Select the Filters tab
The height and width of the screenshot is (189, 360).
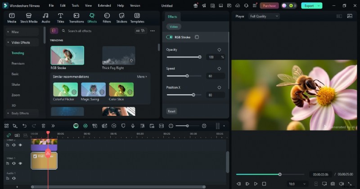pos(107,18)
